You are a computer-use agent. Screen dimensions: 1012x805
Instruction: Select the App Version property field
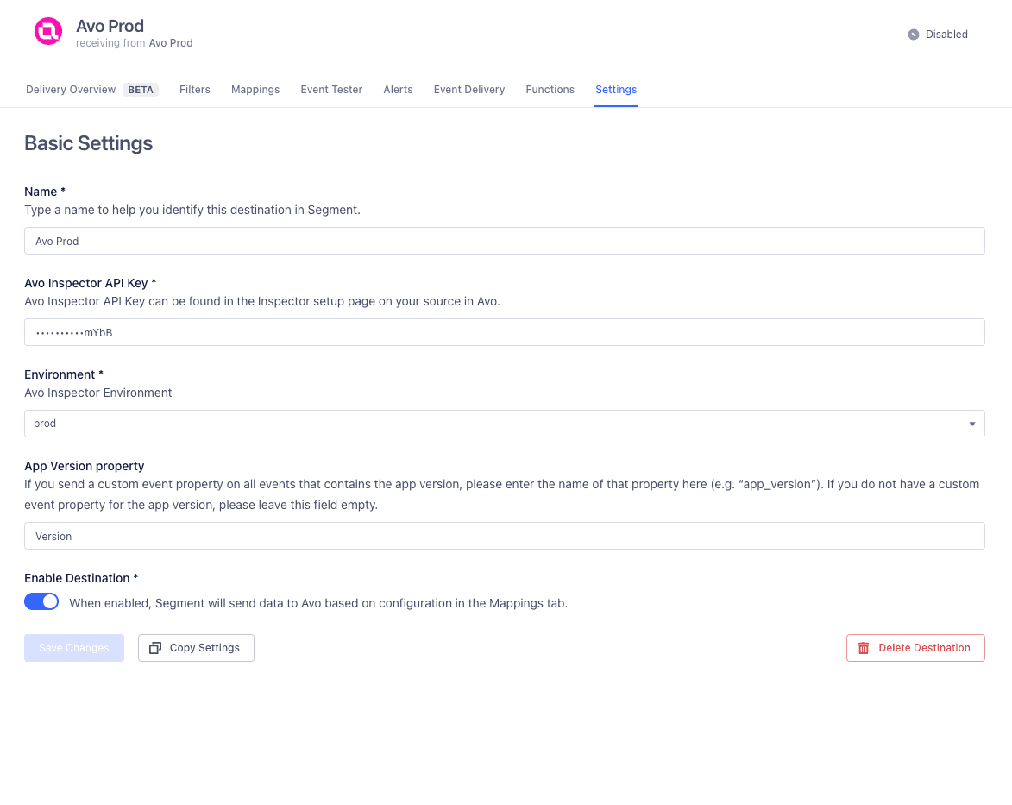tap(504, 535)
